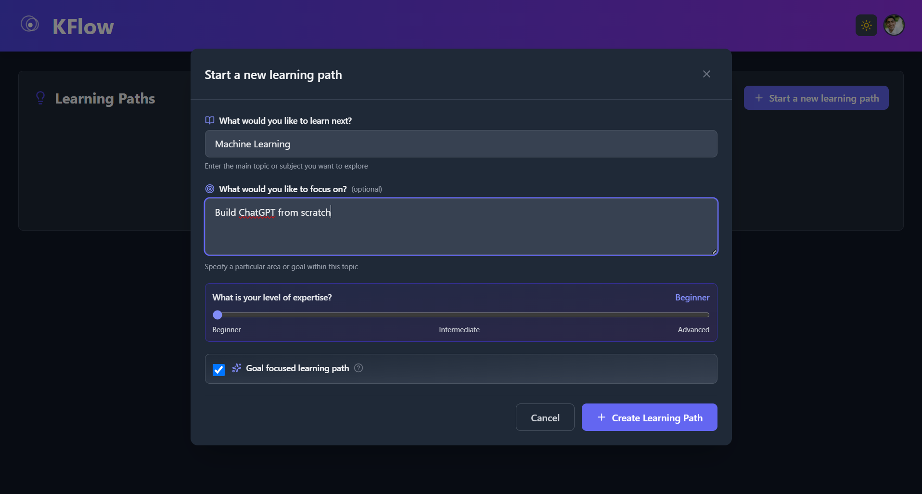Close the Start a new learning path dialog
The height and width of the screenshot is (494, 922).
[706, 74]
